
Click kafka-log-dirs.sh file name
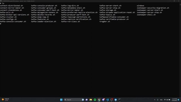click(70, 6)
